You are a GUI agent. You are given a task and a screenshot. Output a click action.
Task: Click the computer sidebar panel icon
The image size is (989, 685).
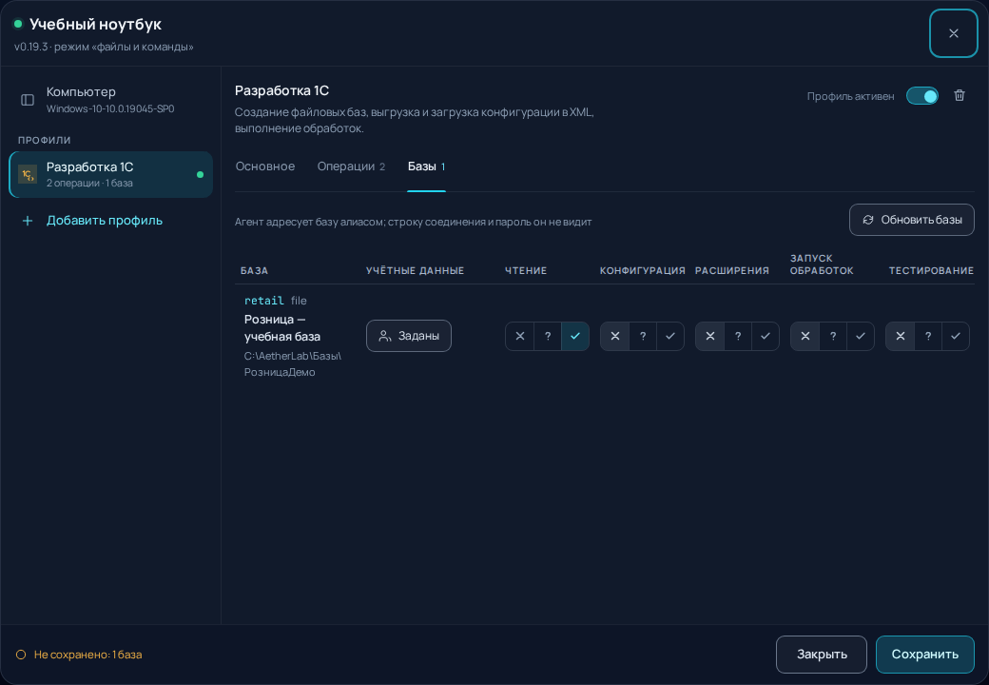click(28, 100)
